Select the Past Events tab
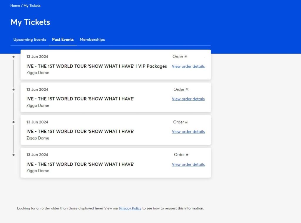This screenshot has width=301, height=223. pyautogui.click(x=63, y=39)
